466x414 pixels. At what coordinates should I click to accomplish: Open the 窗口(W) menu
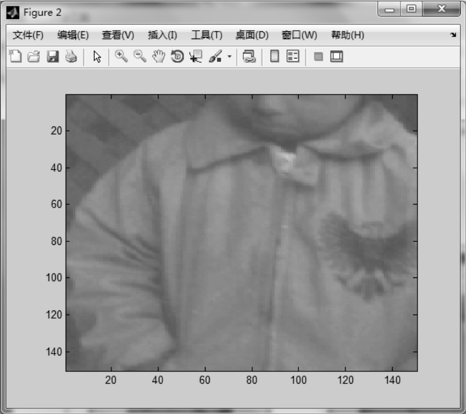(299, 35)
